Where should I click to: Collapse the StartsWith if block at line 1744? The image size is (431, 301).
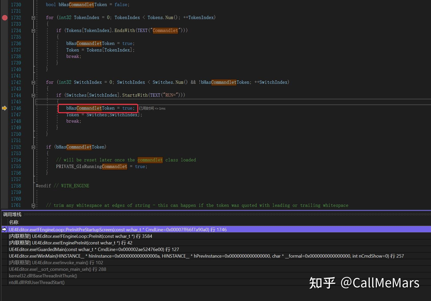point(33,95)
